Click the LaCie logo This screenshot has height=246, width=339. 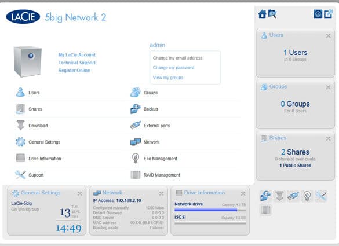point(23,17)
